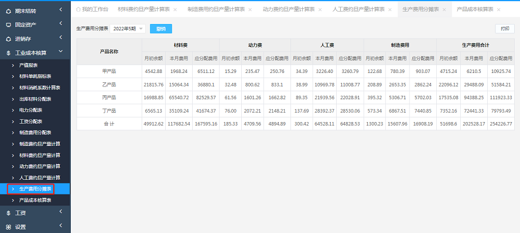The width and height of the screenshot is (520, 233).
Task: Expand the 进销存 menu chevron
Action: tap(61, 38)
